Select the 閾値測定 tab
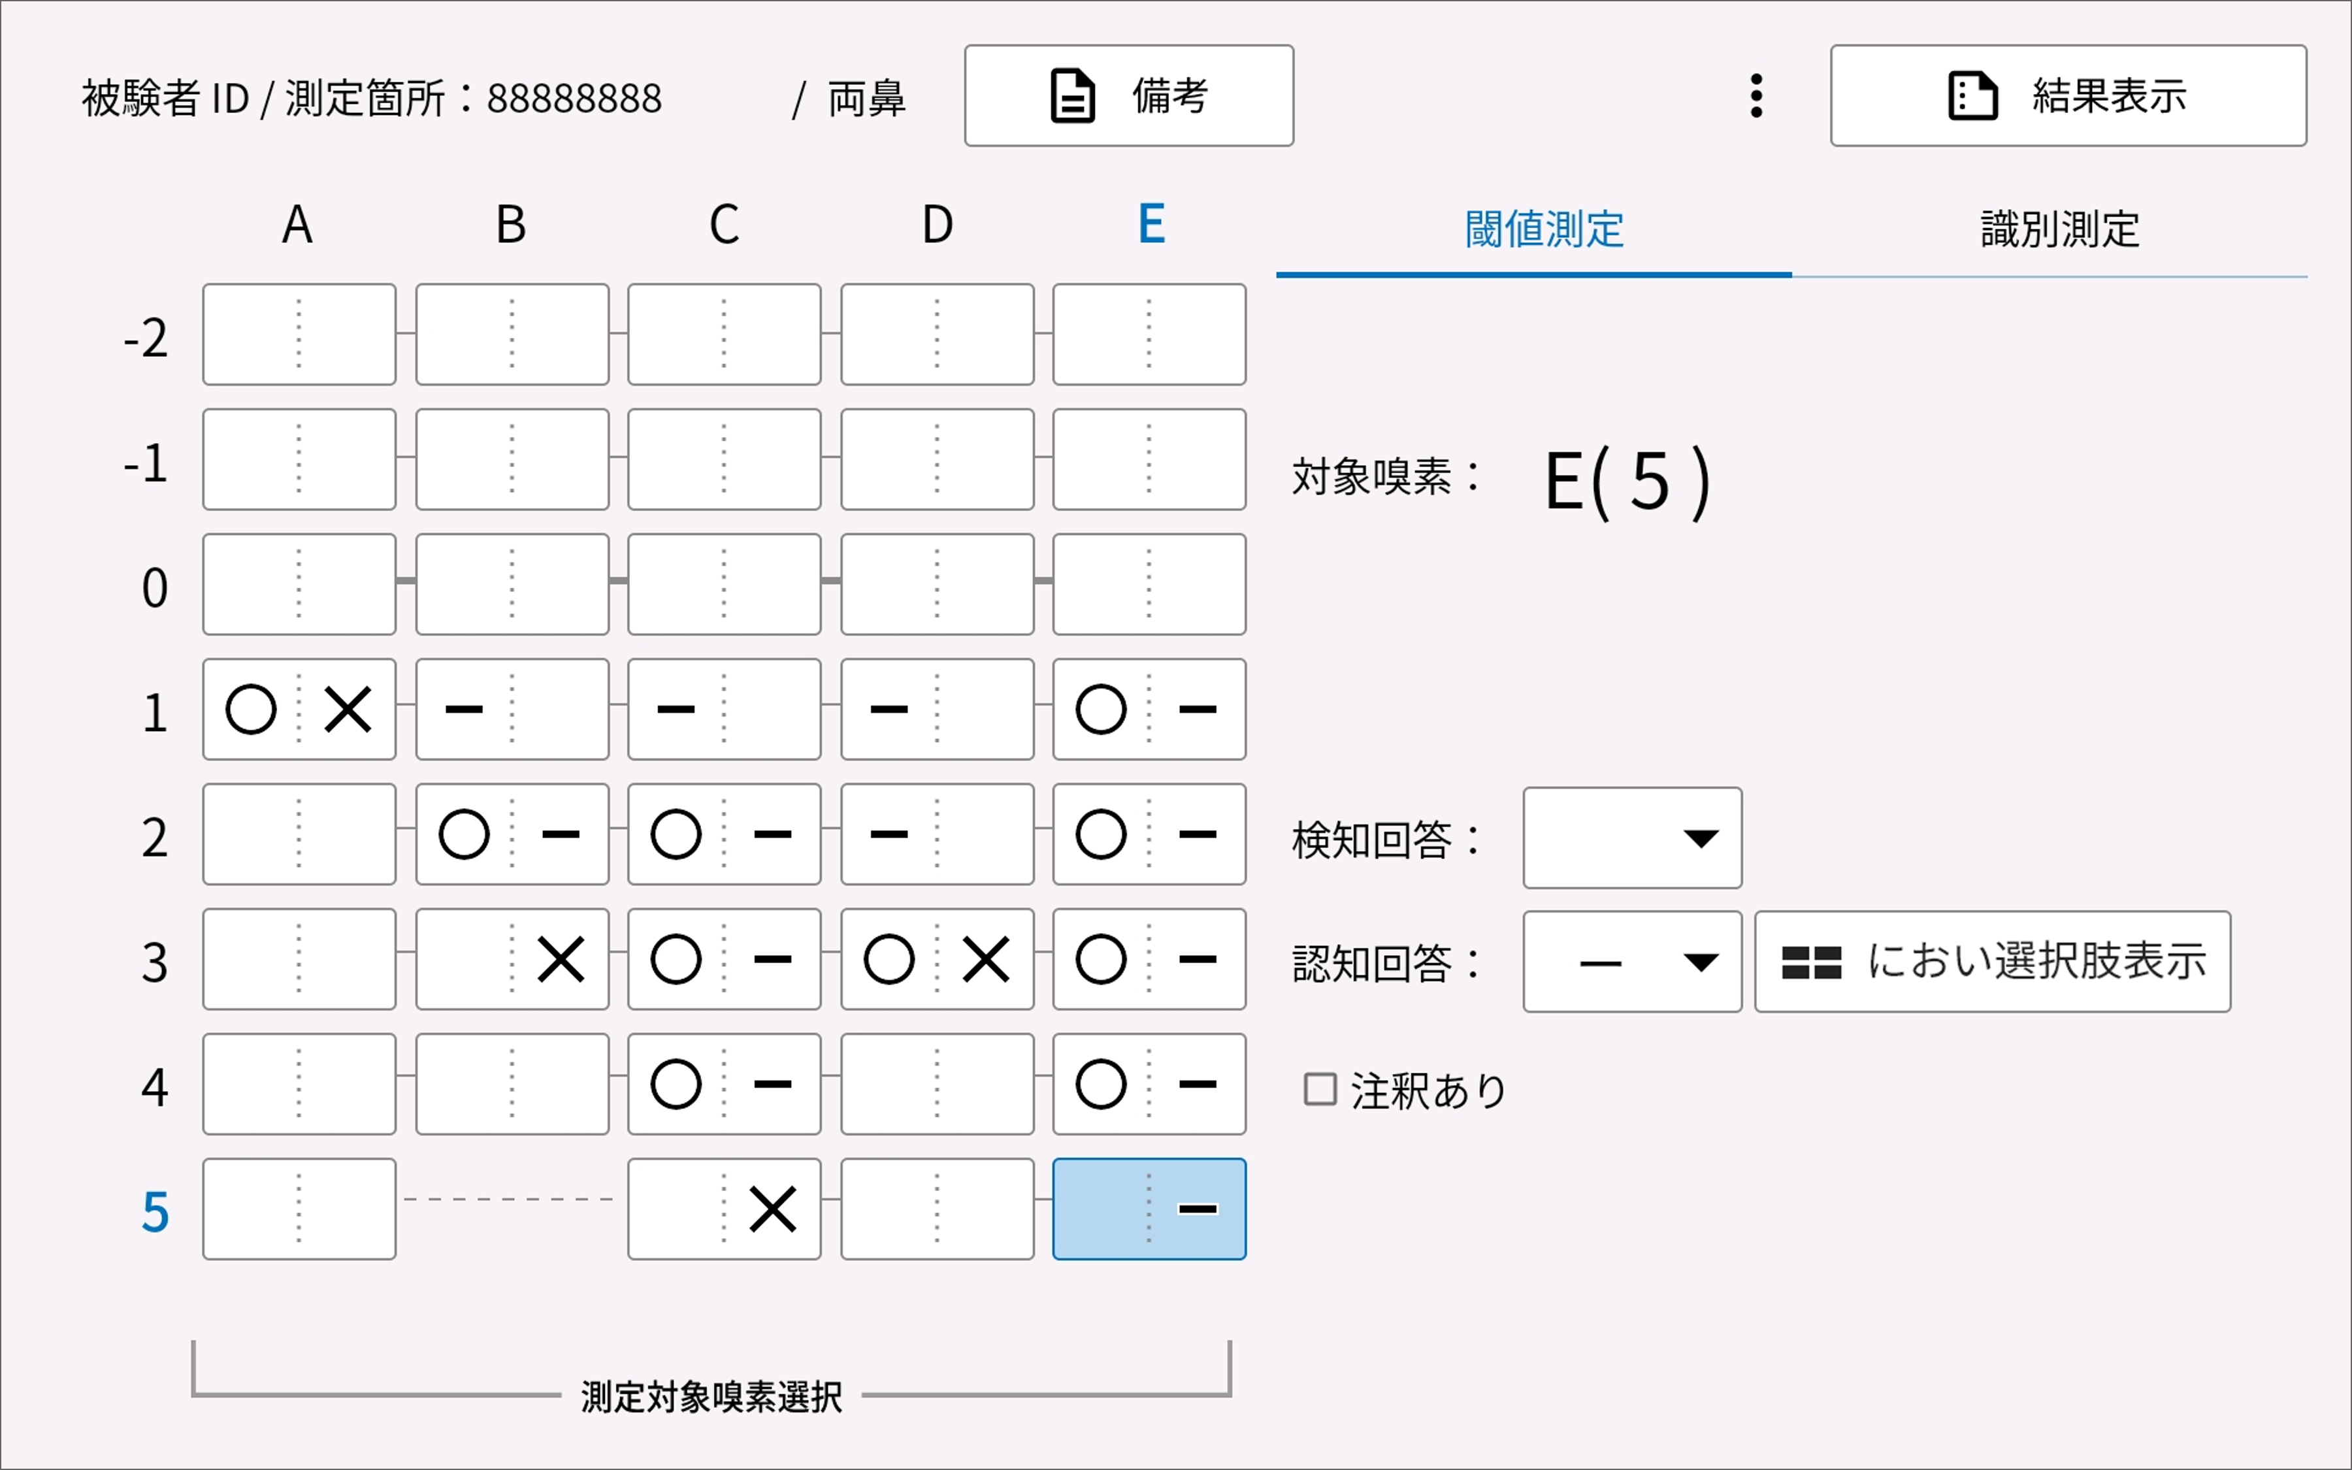Image resolution: width=2352 pixels, height=1470 pixels. click(x=1543, y=231)
